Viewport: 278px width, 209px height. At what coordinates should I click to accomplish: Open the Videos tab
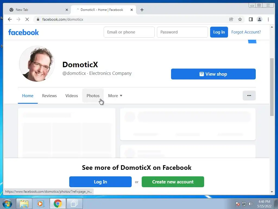pos(72,96)
